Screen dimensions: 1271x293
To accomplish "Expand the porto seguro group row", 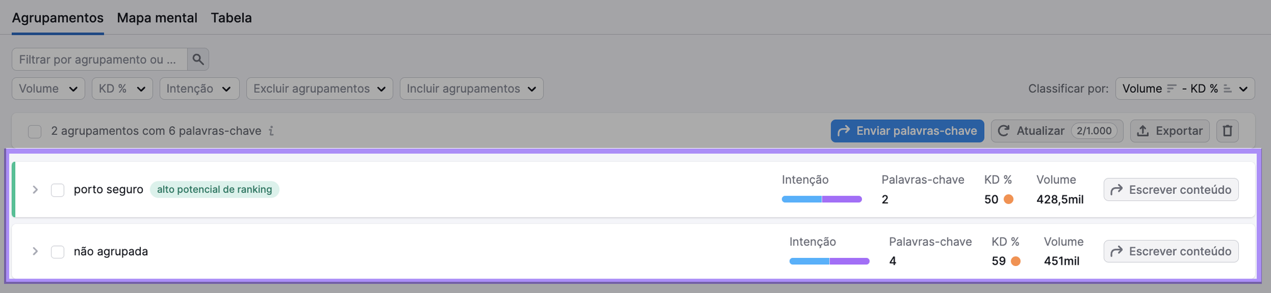I will pyautogui.click(x=35, y=189).
